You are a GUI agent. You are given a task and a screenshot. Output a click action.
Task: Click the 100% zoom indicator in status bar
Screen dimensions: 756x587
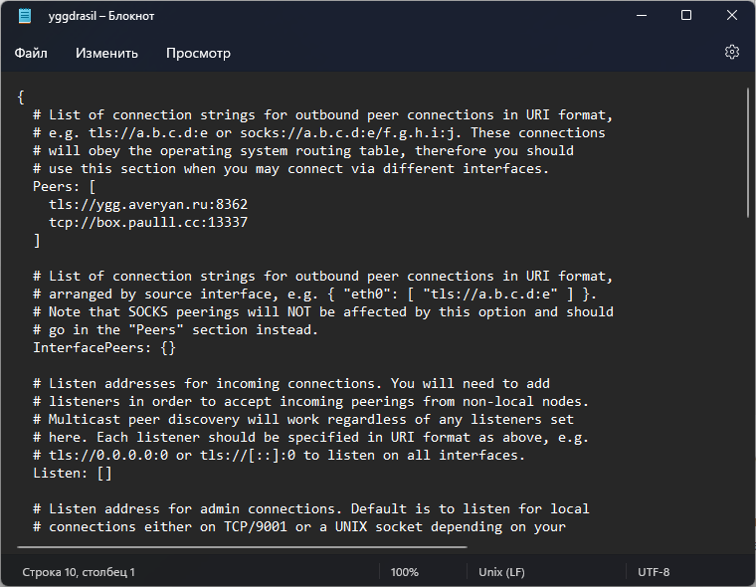(404, 572)
